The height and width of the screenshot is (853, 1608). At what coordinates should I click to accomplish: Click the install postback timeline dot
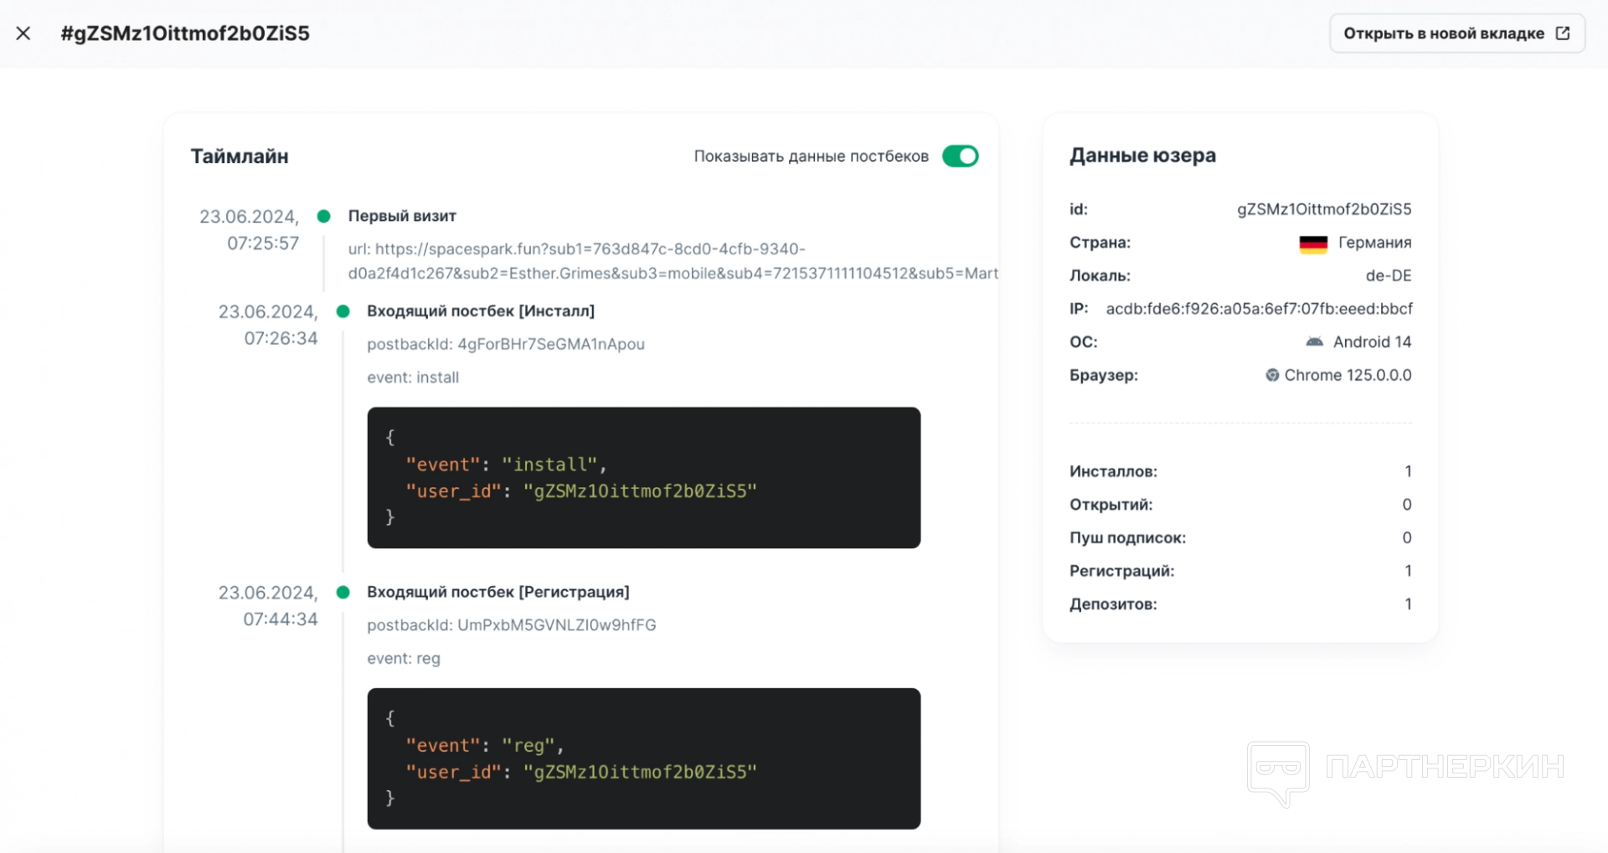343,311
